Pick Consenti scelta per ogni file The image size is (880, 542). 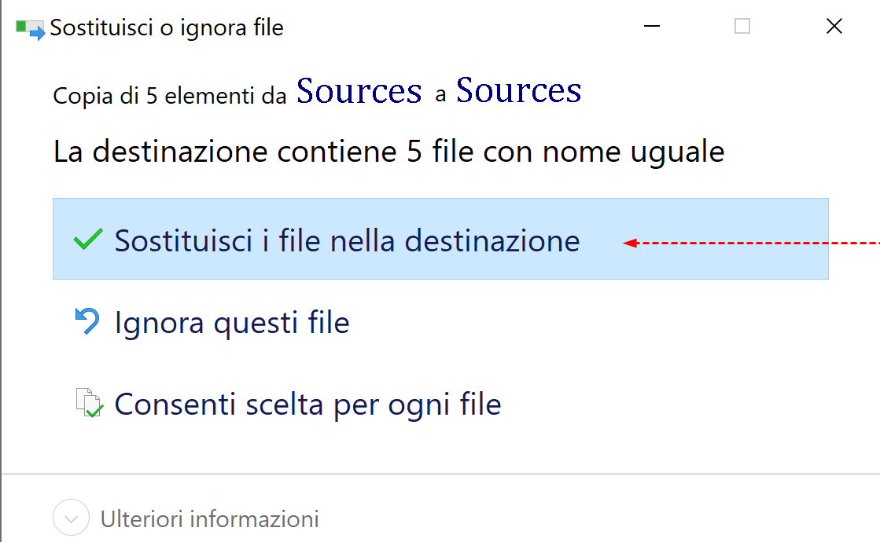click(x=307, y=405)
